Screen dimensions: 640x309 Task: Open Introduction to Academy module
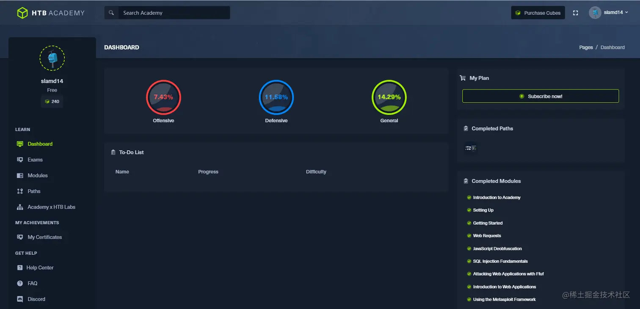497,197
